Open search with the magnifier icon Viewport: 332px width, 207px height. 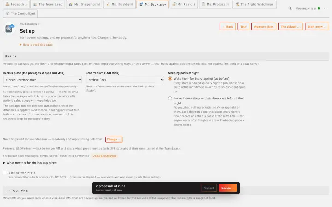tap(290, 8)
